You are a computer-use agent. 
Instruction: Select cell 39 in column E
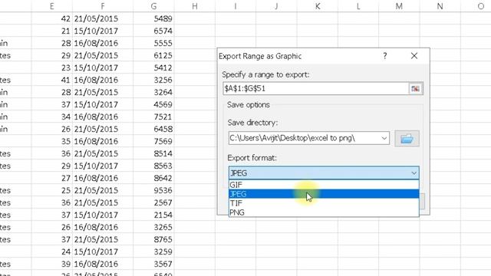pyautogui.click(x=51, y=264)
